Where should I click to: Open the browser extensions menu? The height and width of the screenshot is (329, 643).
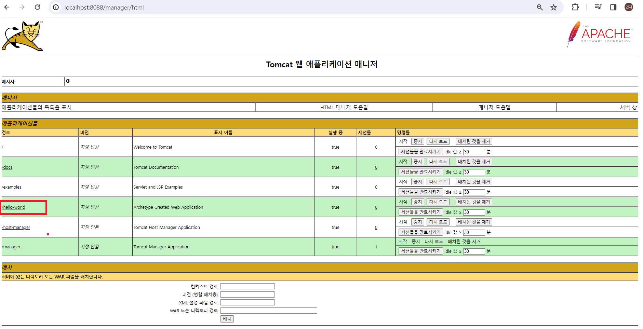click(575, 7)
